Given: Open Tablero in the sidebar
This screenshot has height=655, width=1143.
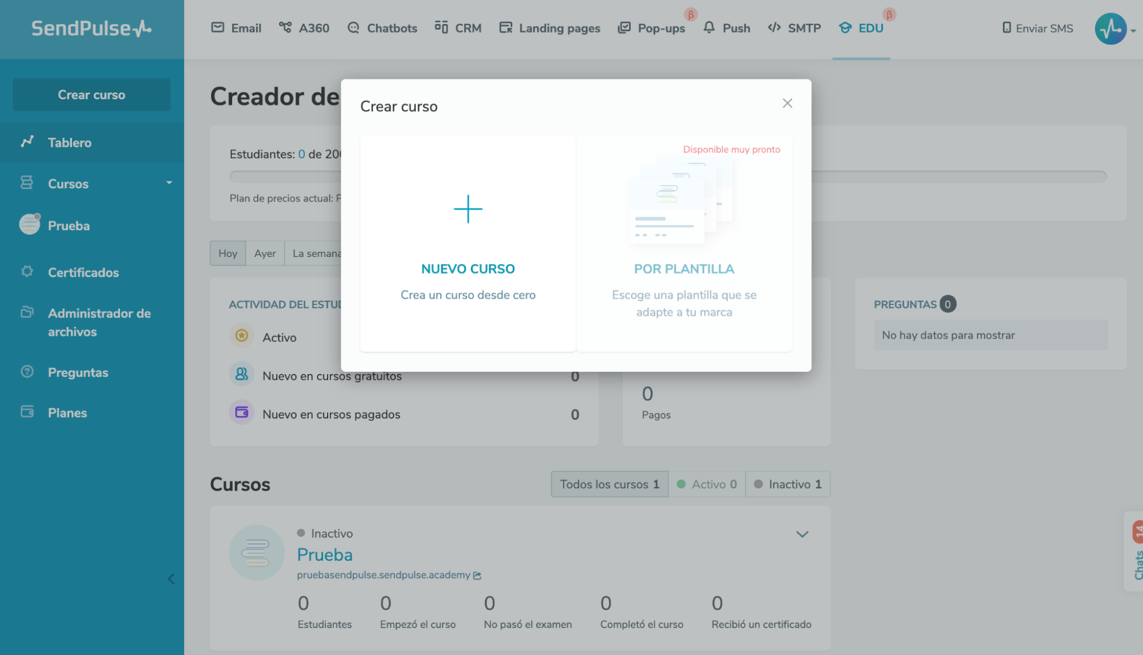Looking at the screenshot, I should click(92, 142).
